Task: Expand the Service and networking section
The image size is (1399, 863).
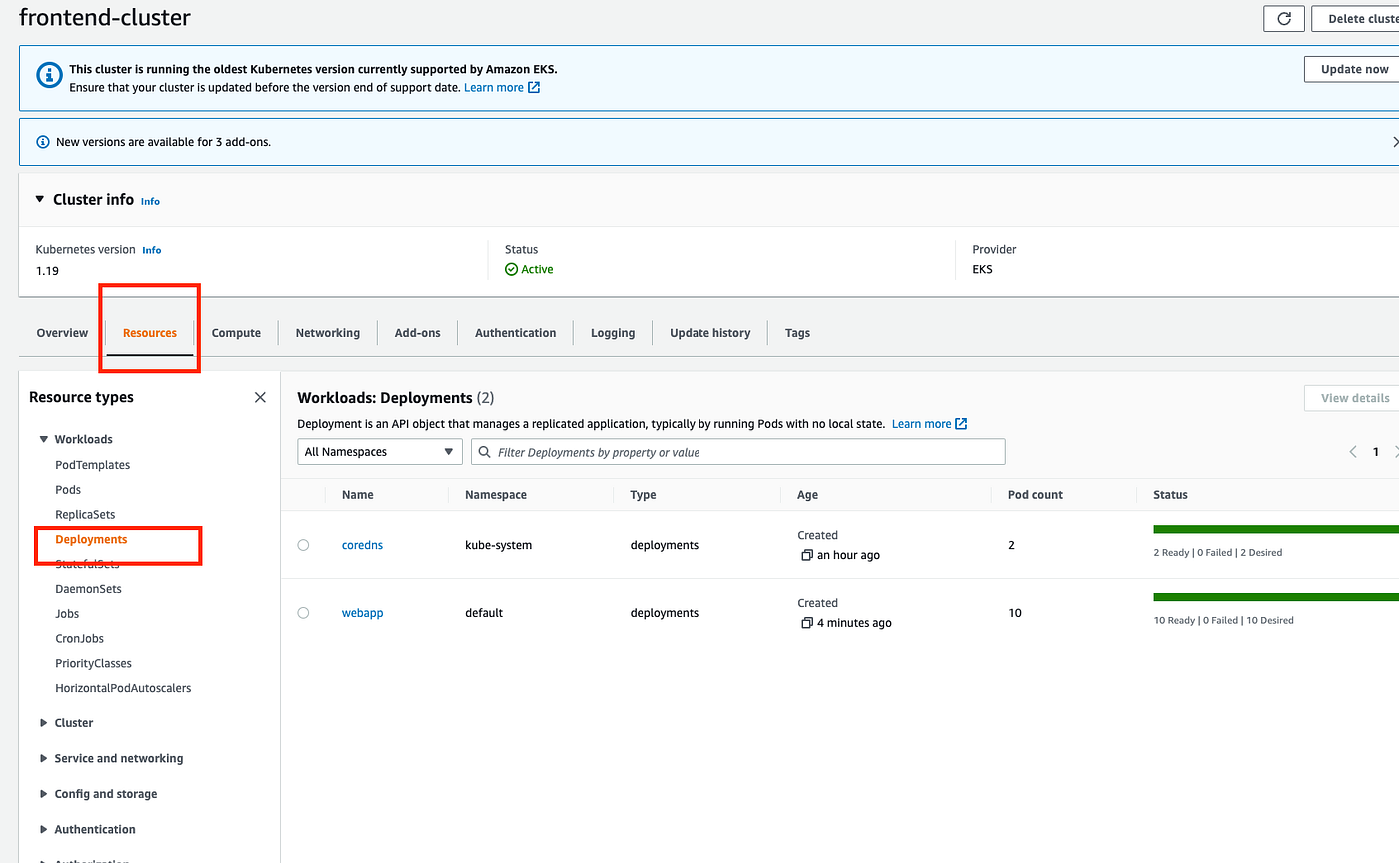Action: [x=43, y=758]
